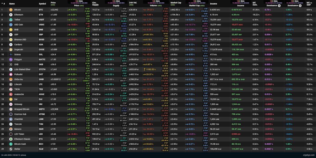316x158 pixels.
Task: Click the Avalanche coin logo
Action: (x=11, y=94)
